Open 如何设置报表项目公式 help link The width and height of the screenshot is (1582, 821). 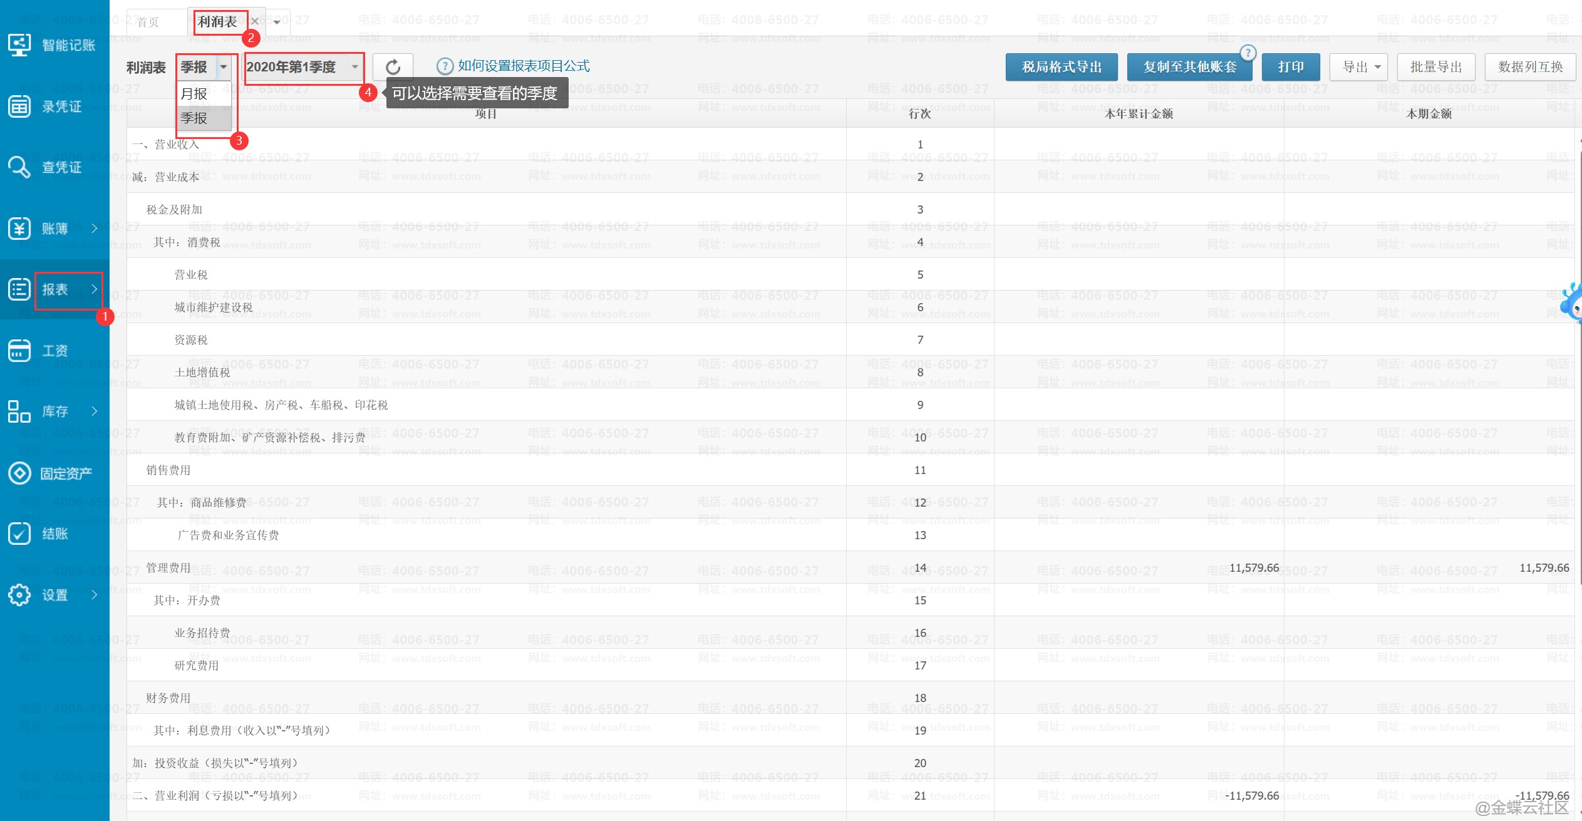coord(523,66)
